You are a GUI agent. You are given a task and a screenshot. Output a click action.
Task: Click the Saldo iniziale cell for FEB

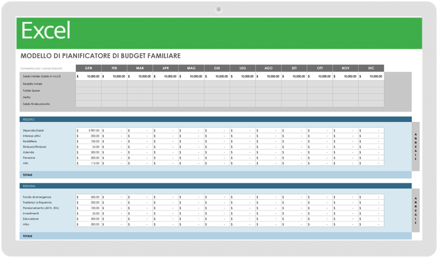point(115,76)
